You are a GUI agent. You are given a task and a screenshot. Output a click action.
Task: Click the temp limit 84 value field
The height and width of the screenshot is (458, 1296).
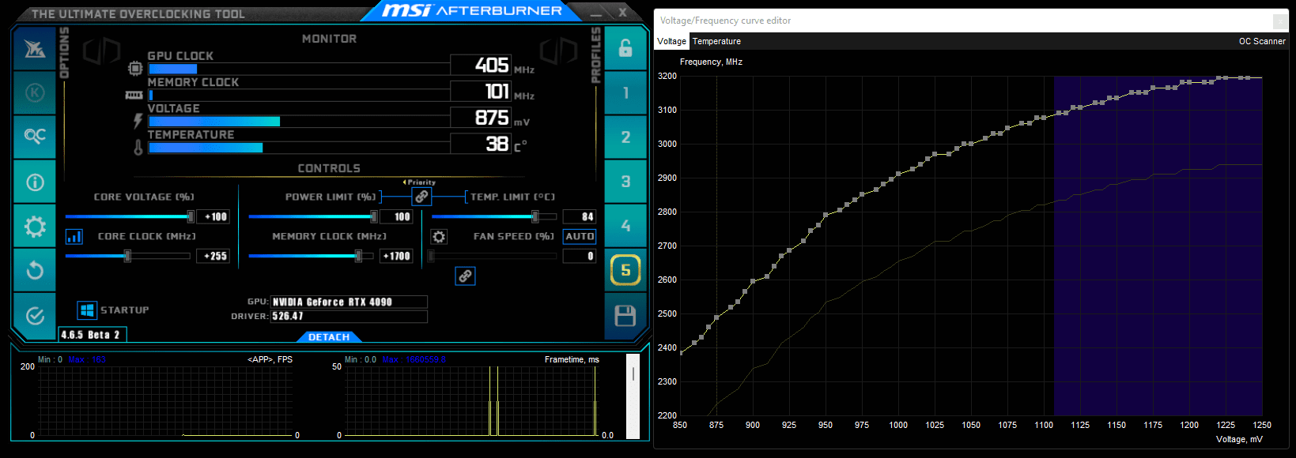click(580, 216)
